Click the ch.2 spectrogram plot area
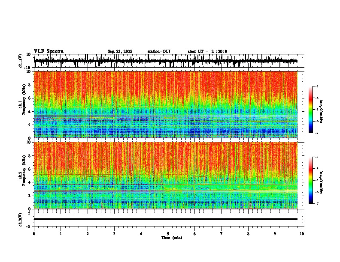The width and height of the screenshot is (340, 262). pyautogui.click(x=165, y=176)
